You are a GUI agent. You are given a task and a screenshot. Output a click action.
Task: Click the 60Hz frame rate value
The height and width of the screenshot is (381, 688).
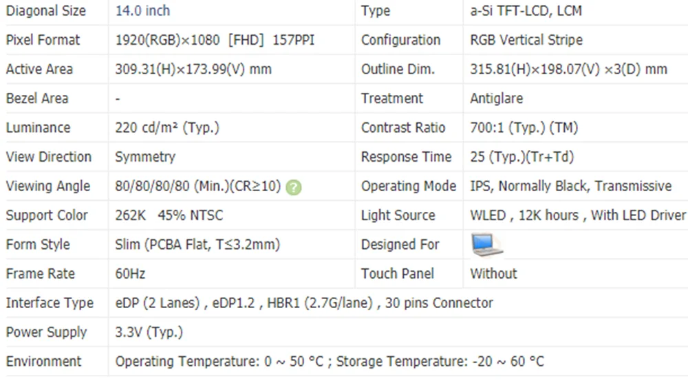click(x=130, y=274)
